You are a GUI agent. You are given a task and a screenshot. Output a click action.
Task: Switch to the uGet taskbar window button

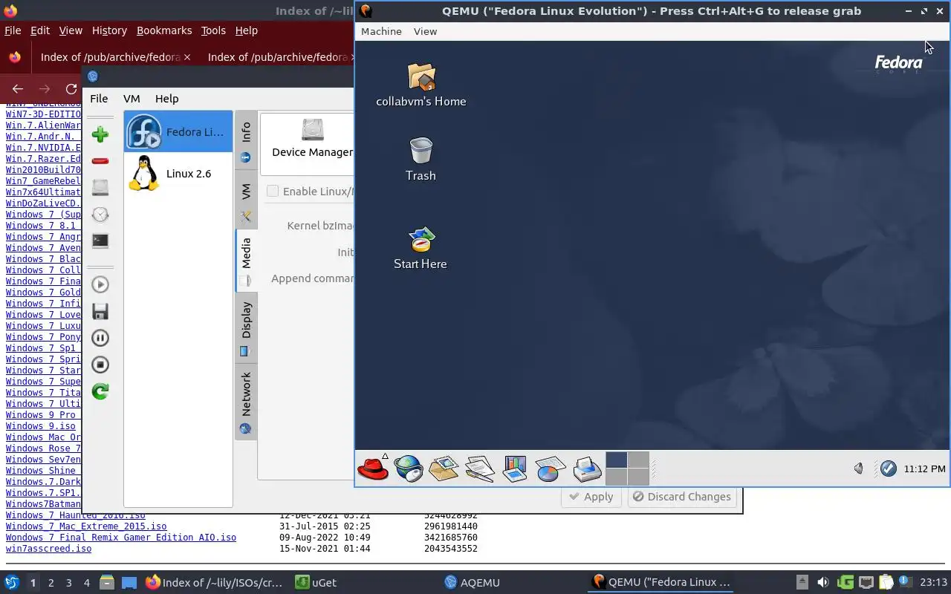tap(315, 583)
